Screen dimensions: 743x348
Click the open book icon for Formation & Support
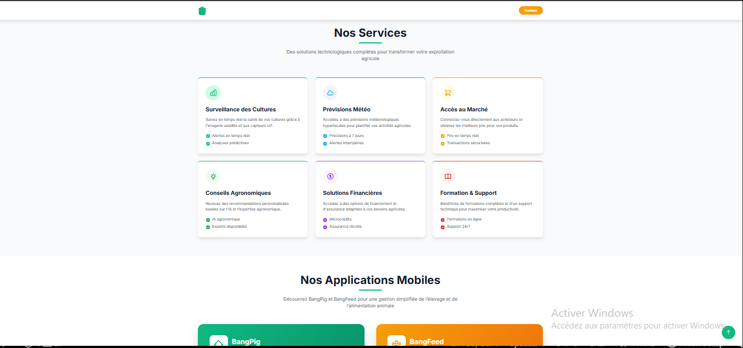click(x=448, y=177)
